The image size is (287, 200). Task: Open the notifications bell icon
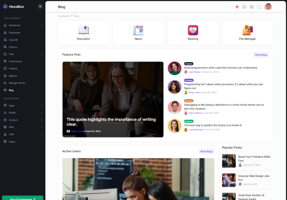click(244, 7)
